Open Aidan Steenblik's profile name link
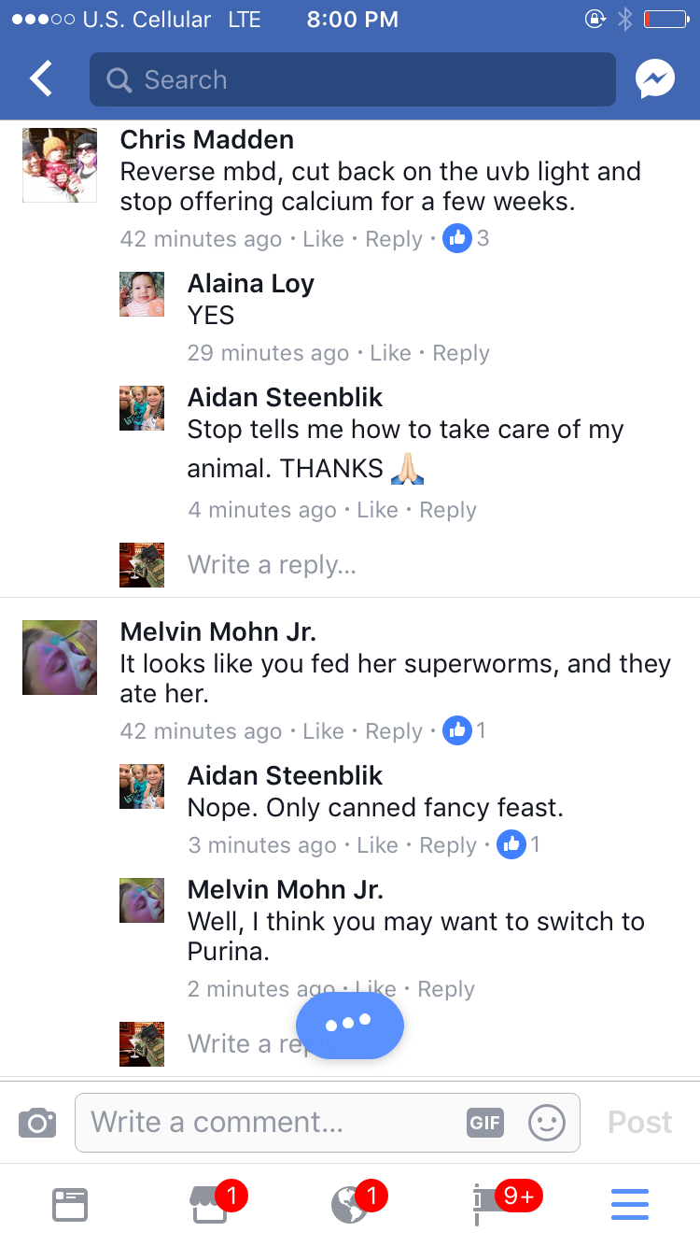 tap(285, 397)
